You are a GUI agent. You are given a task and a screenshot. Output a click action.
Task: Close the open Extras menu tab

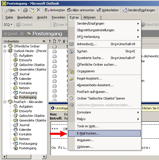pos(74,17)
